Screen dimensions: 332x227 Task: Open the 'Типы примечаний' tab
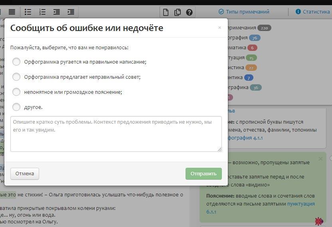244,12
